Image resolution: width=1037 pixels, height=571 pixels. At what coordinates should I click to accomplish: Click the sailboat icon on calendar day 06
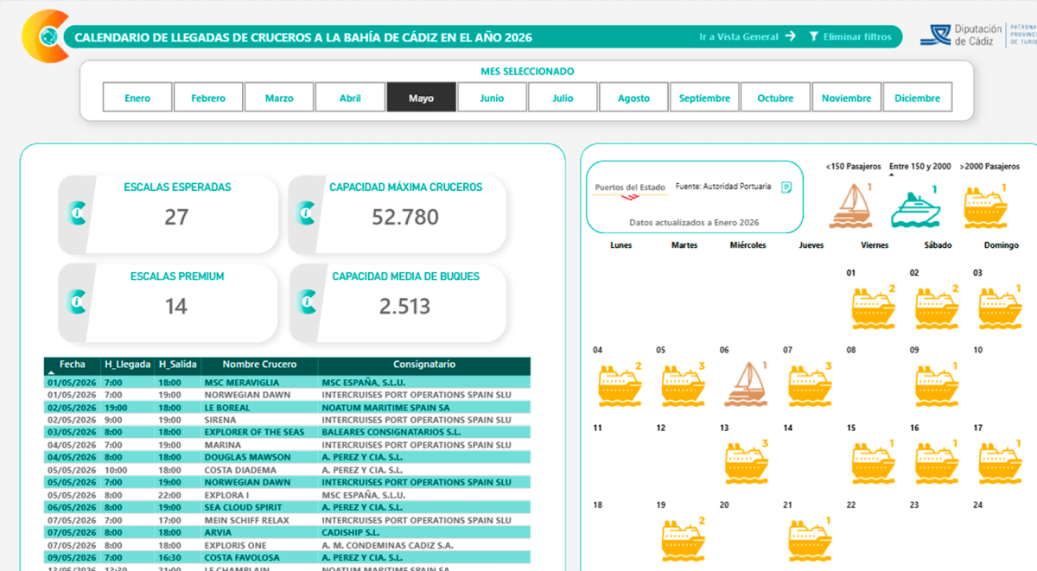point(743,384)
